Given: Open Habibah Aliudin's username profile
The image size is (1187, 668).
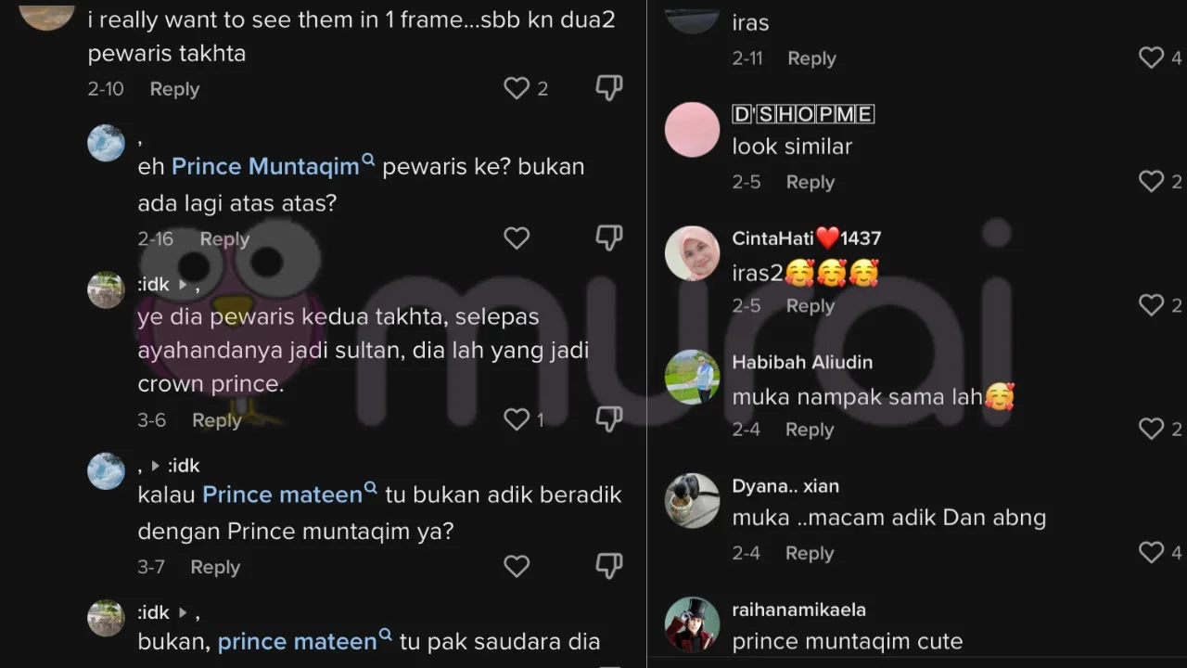Looking at the screenshot, I should 802,362.
